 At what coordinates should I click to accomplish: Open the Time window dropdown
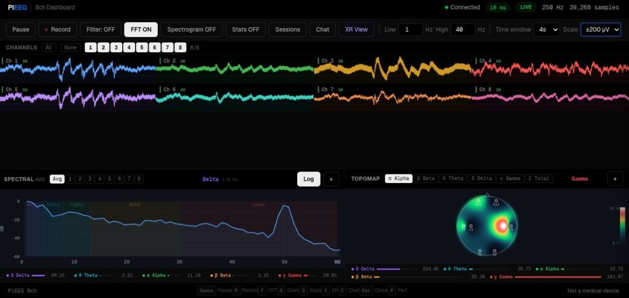[546, 29]
